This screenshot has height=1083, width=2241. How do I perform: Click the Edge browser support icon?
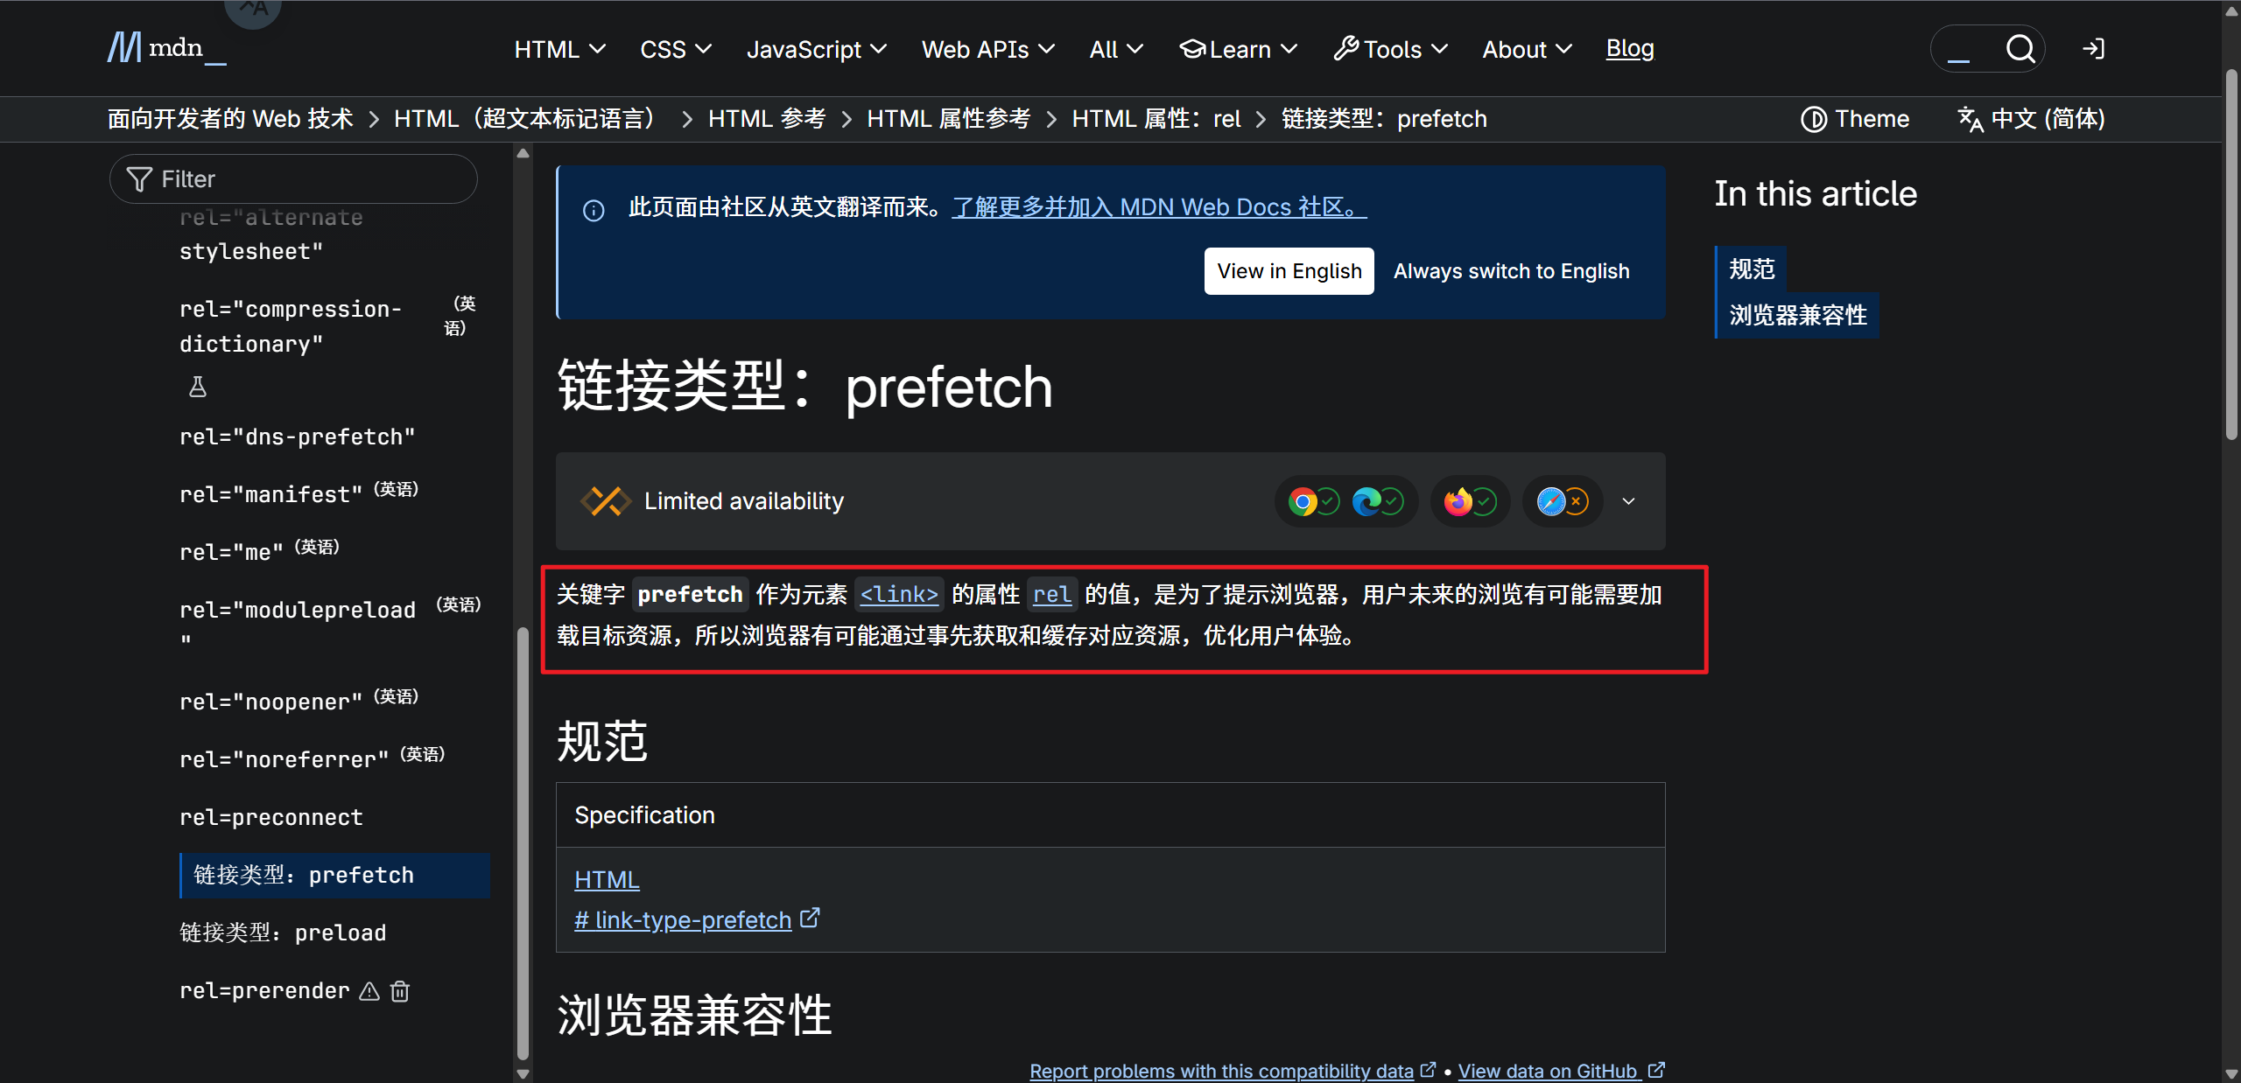[x=1366, y=501]
